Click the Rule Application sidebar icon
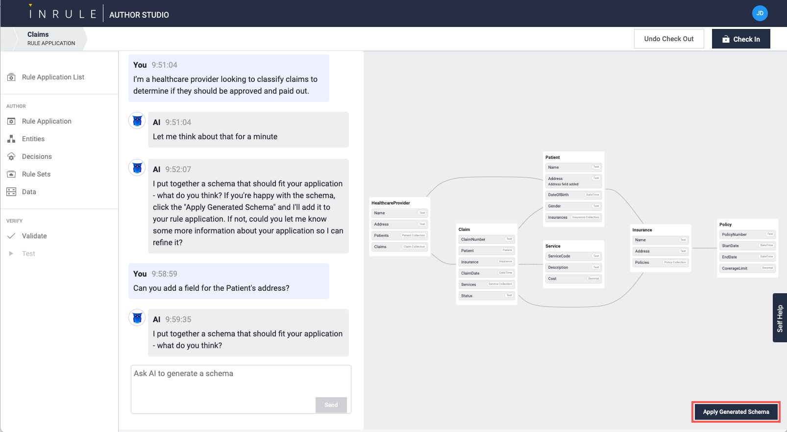The image size is (787, 432). click(x=11, y=121)
